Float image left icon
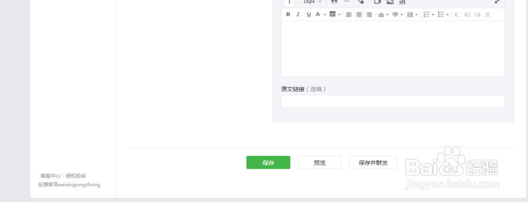 [457, 14]
